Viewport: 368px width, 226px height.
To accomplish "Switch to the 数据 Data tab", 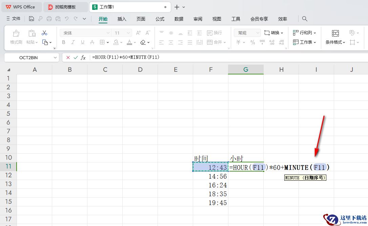I will [179, 19].
